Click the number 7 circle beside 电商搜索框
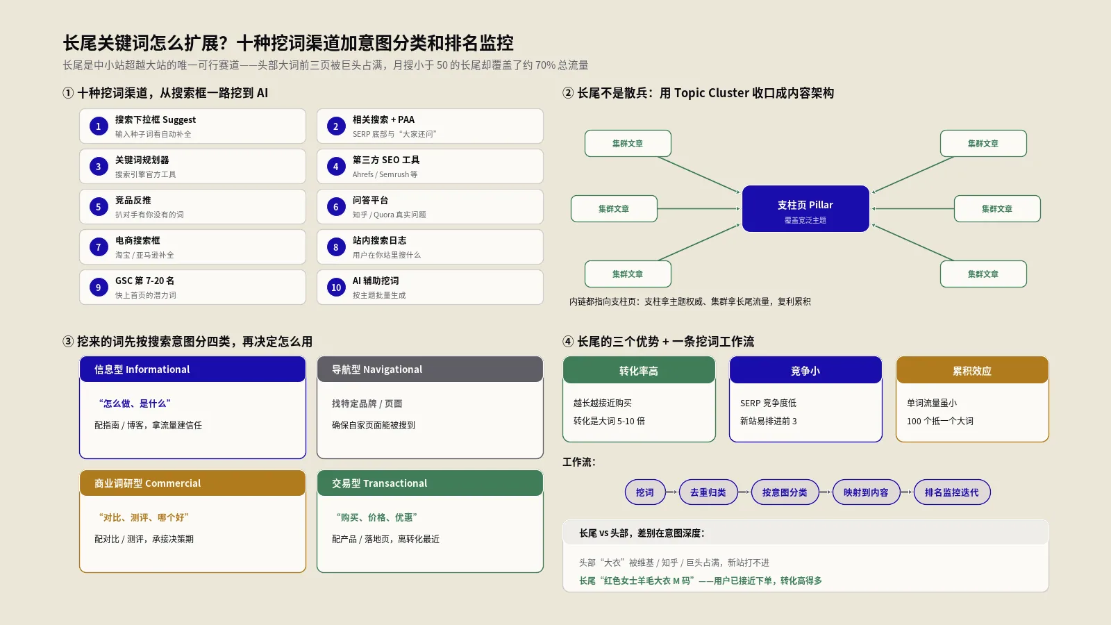1111x625 pixels. click(x=99, y=247)
